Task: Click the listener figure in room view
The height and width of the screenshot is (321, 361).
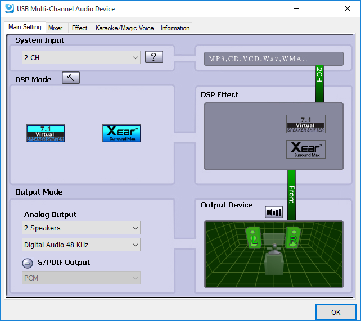Action: coord(274,261)
